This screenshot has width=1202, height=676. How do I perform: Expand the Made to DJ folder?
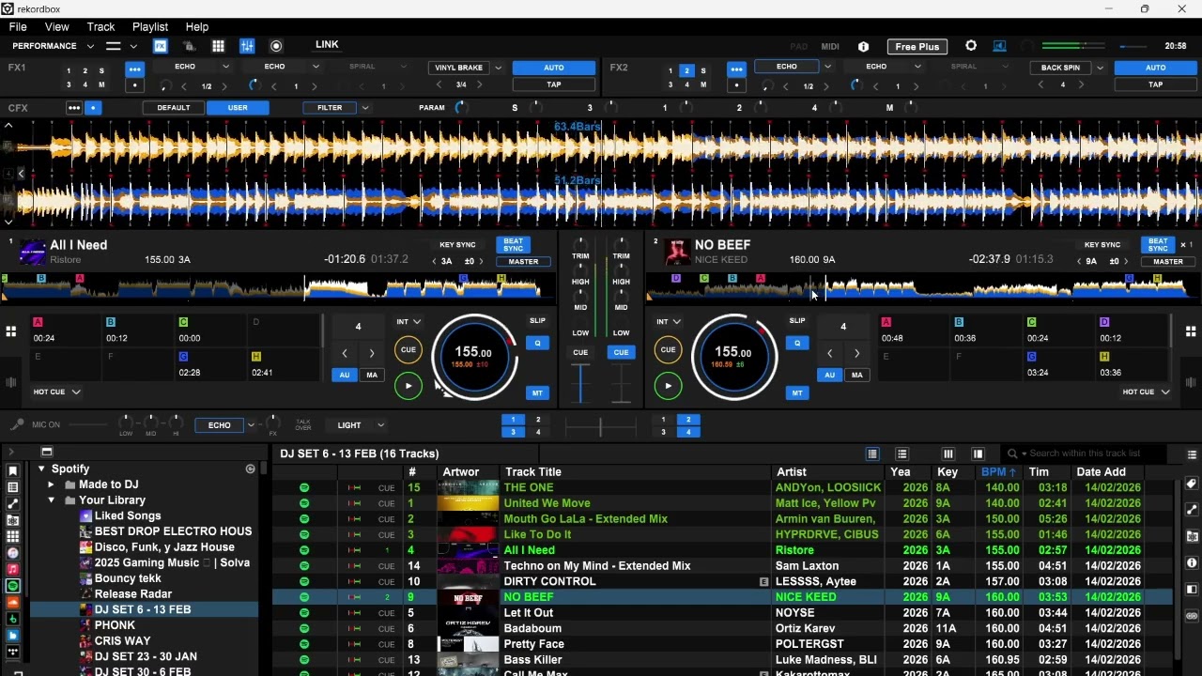(52, 484)
